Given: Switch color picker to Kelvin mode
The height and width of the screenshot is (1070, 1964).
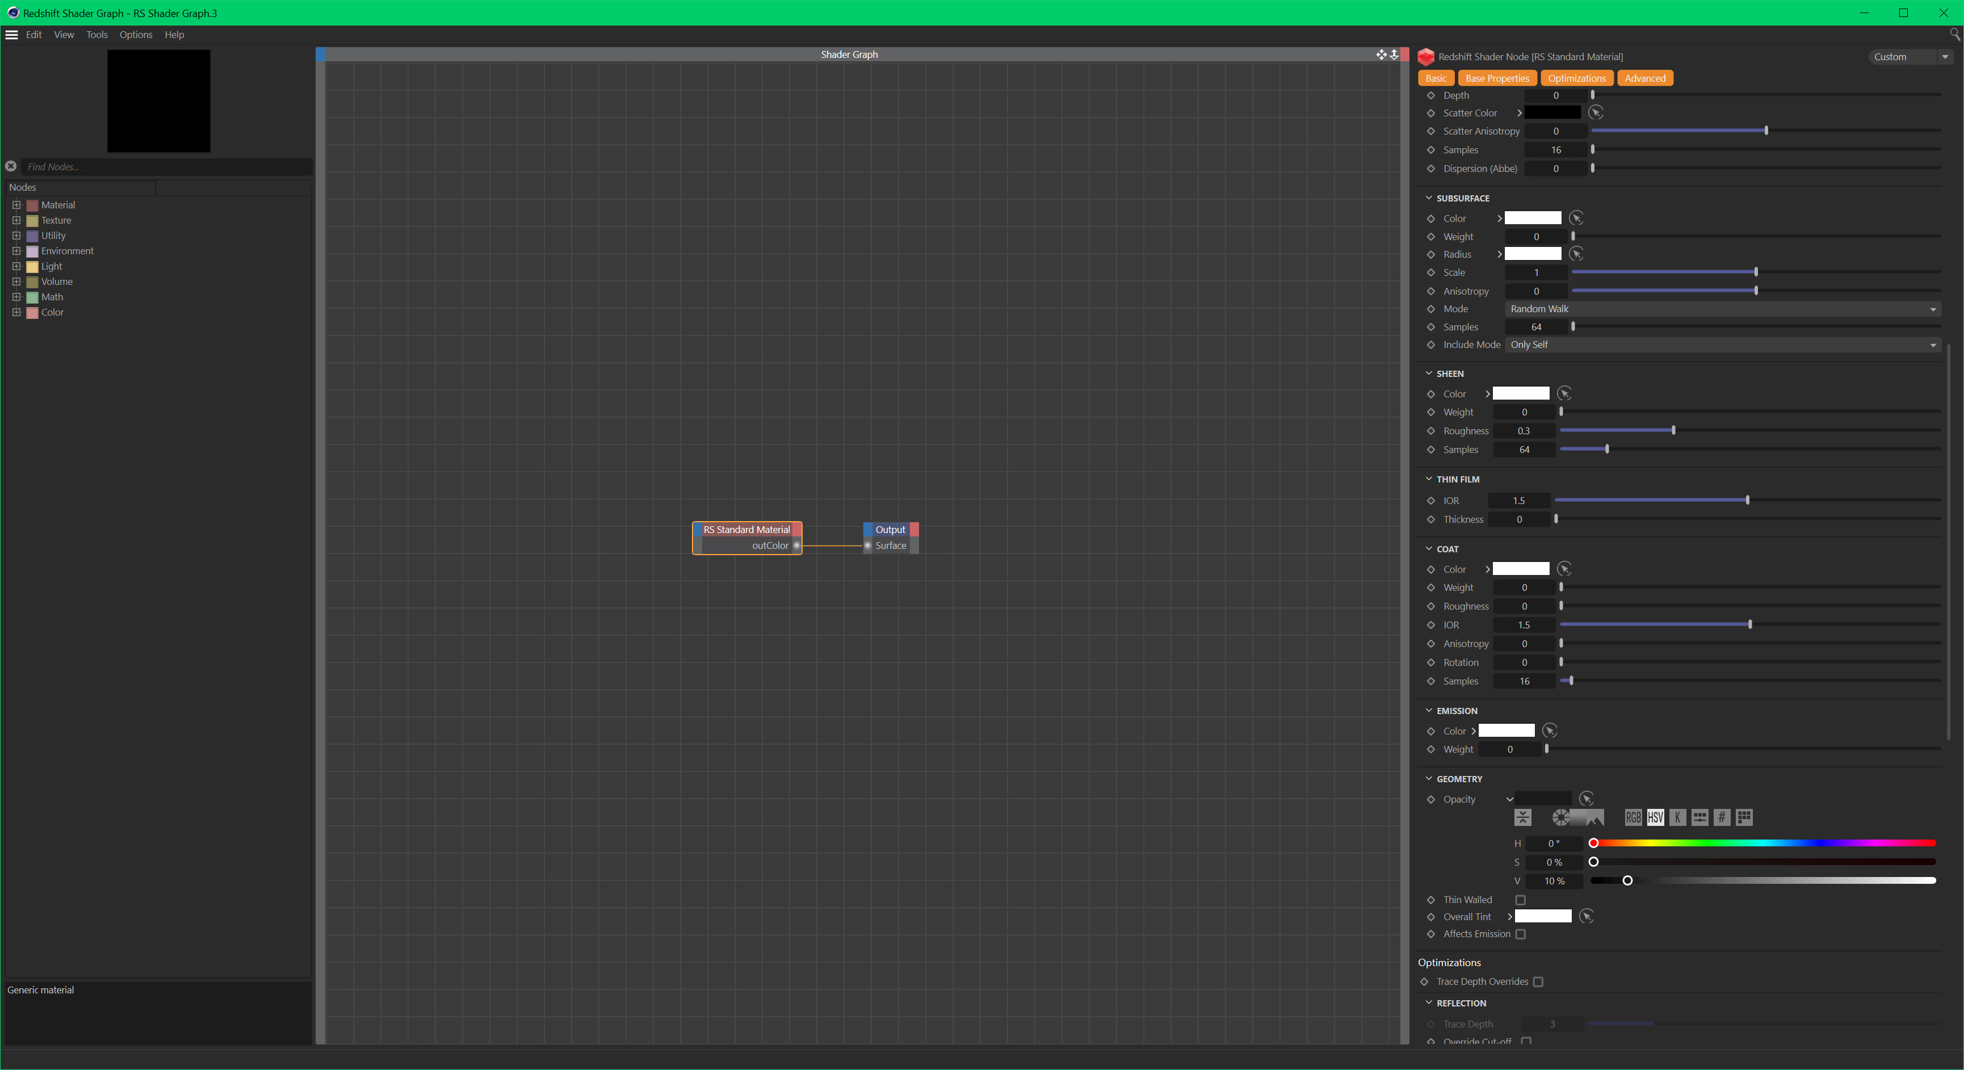Looking at the screenshot, I should pyautogui.click(x=1677, y=817).
